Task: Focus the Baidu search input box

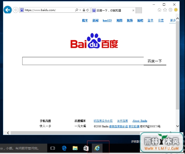Action: [83, 61]
